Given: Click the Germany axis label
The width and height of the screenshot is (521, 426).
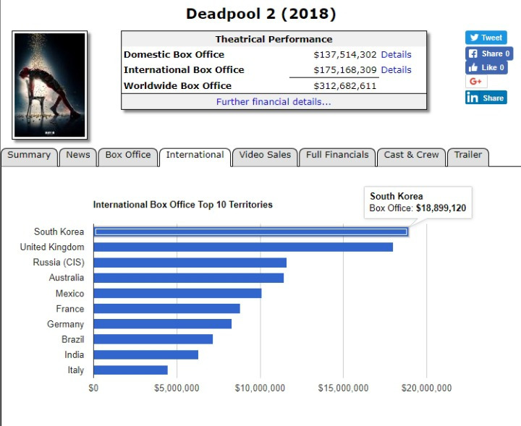Looking at the screenshot, I should coord(65,324).
